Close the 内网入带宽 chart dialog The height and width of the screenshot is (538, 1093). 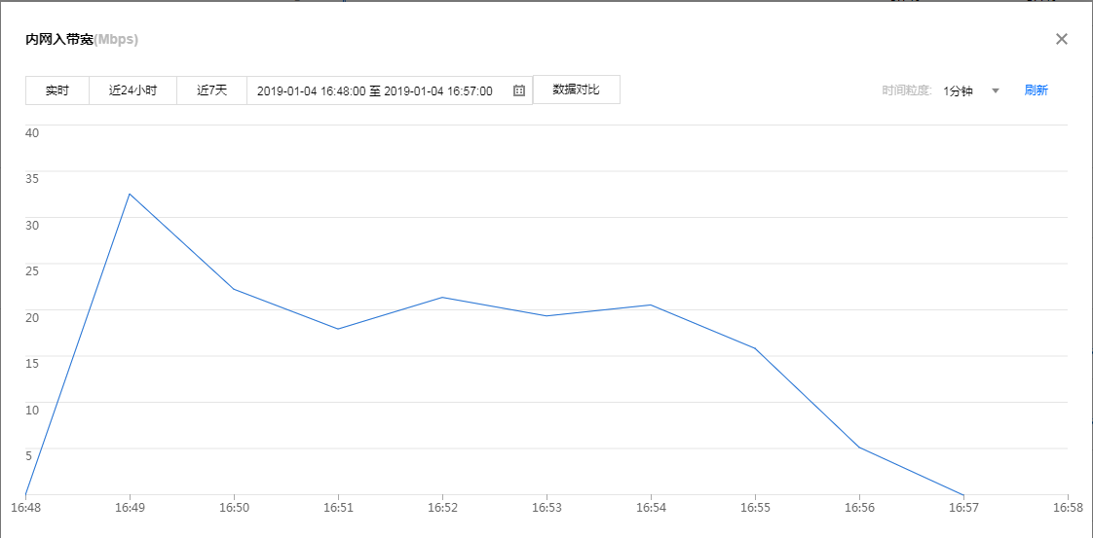coord(1062,39)
